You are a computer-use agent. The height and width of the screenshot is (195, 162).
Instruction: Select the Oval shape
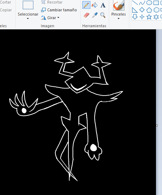point(149,3)
